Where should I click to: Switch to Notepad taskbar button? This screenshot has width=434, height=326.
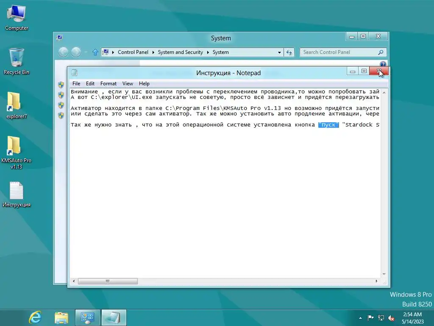(x=114, y=318)
